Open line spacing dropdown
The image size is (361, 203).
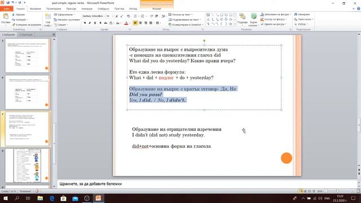[x=164, y=16]
